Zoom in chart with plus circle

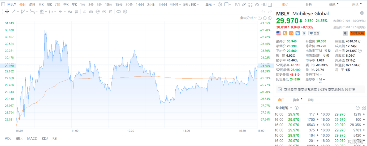click(270, 18)
